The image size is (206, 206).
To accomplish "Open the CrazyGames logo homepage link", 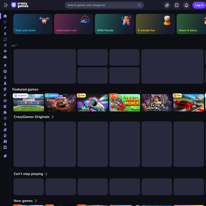I will click(20, 5).
